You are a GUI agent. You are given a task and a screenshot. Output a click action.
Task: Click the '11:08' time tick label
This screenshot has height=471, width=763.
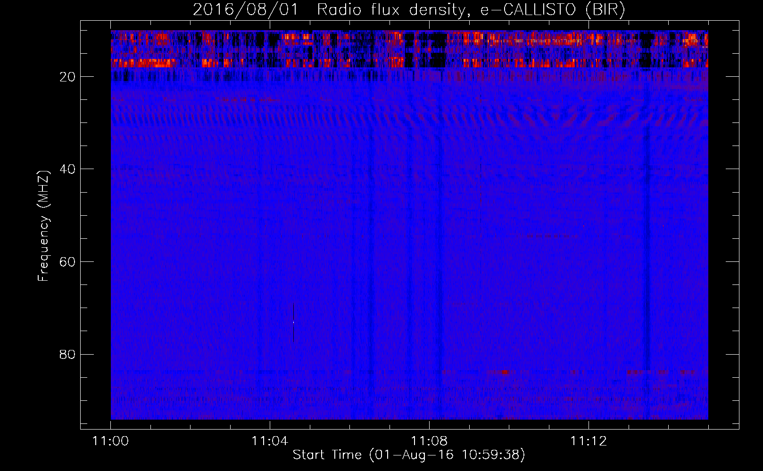pos(429,441)
